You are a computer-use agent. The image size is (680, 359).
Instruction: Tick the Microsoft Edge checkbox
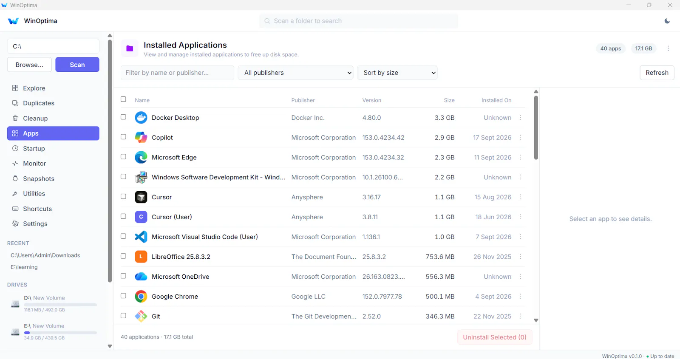coord(123,157)
